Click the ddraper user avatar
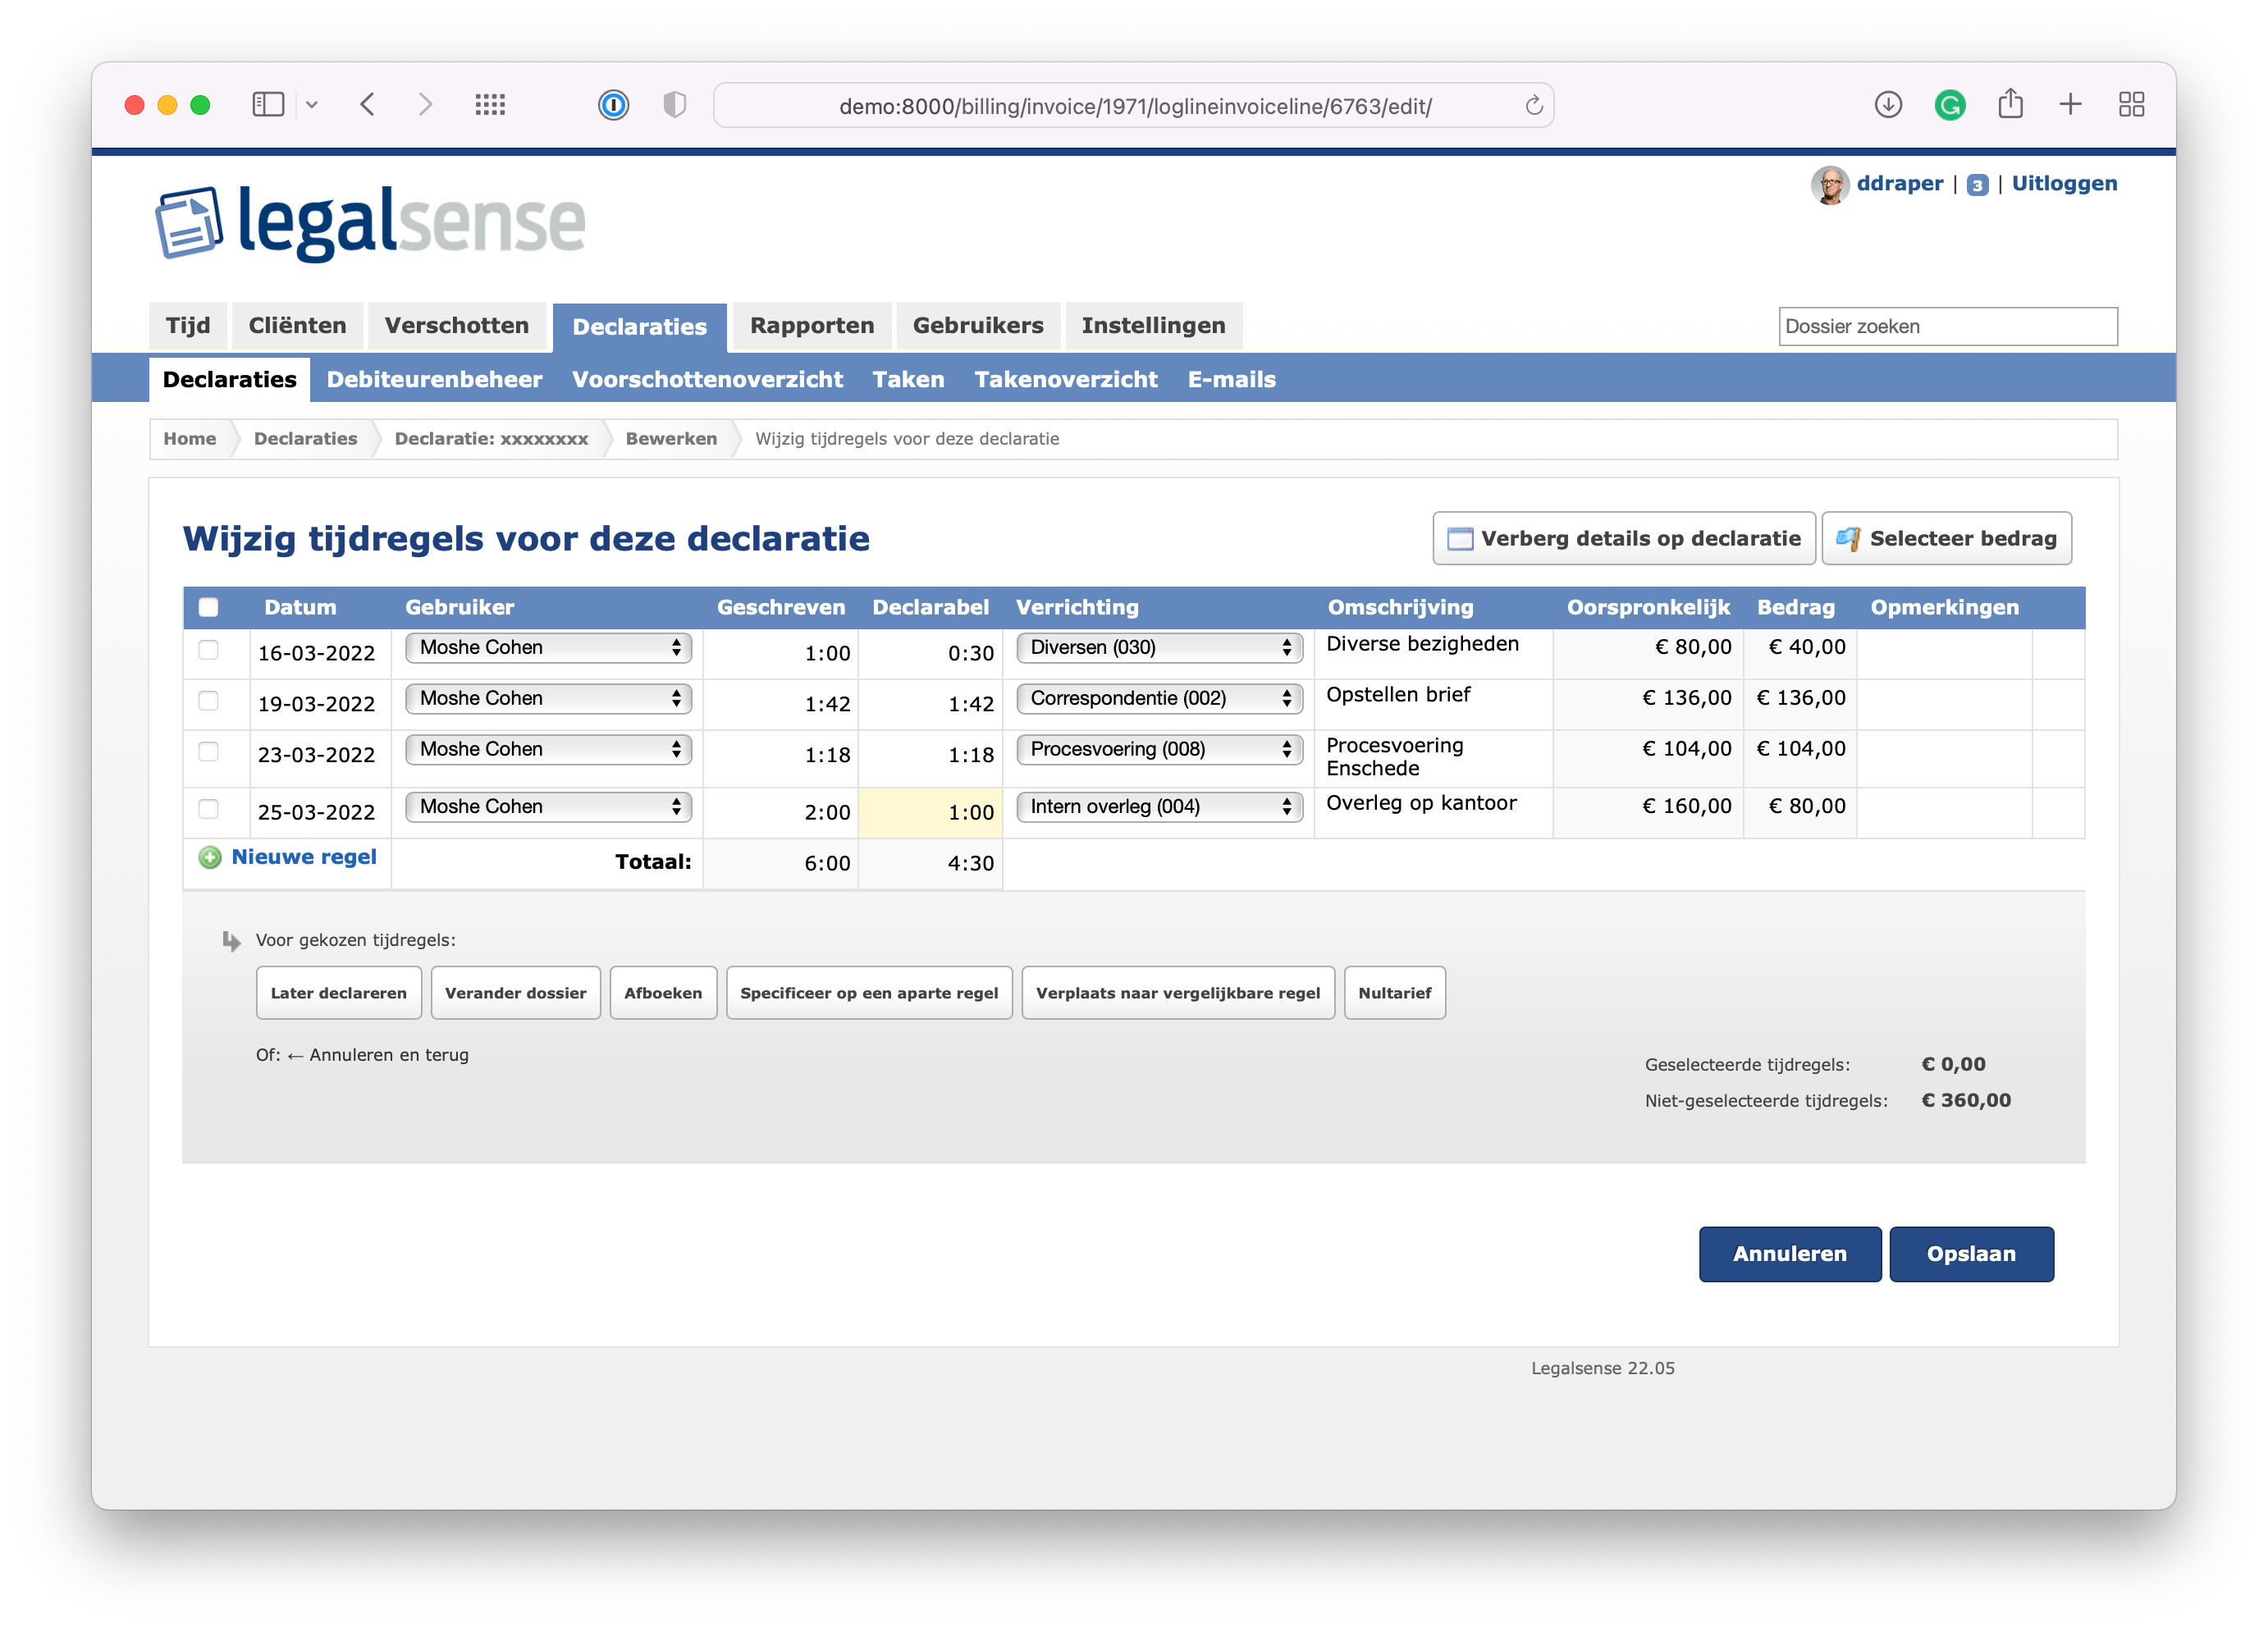This screenshot has height=1631, width=2268. 1830,184
